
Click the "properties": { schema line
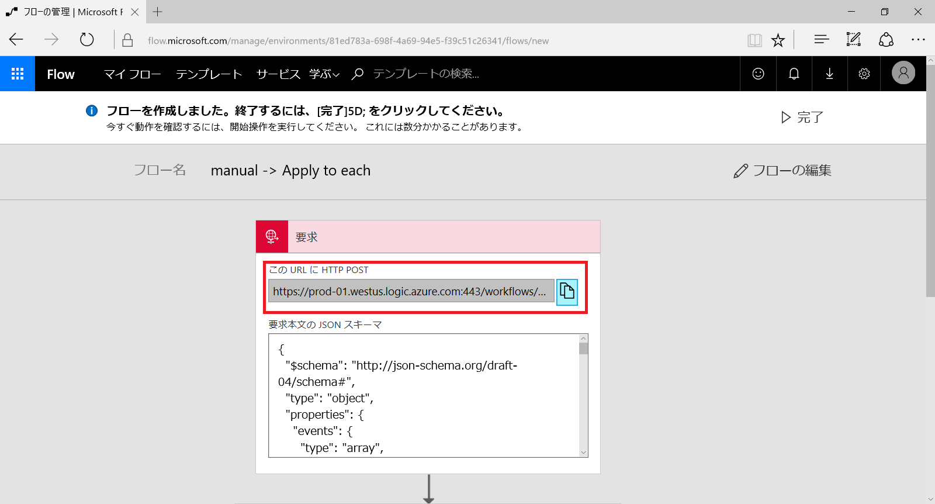[x=325, y=415]
